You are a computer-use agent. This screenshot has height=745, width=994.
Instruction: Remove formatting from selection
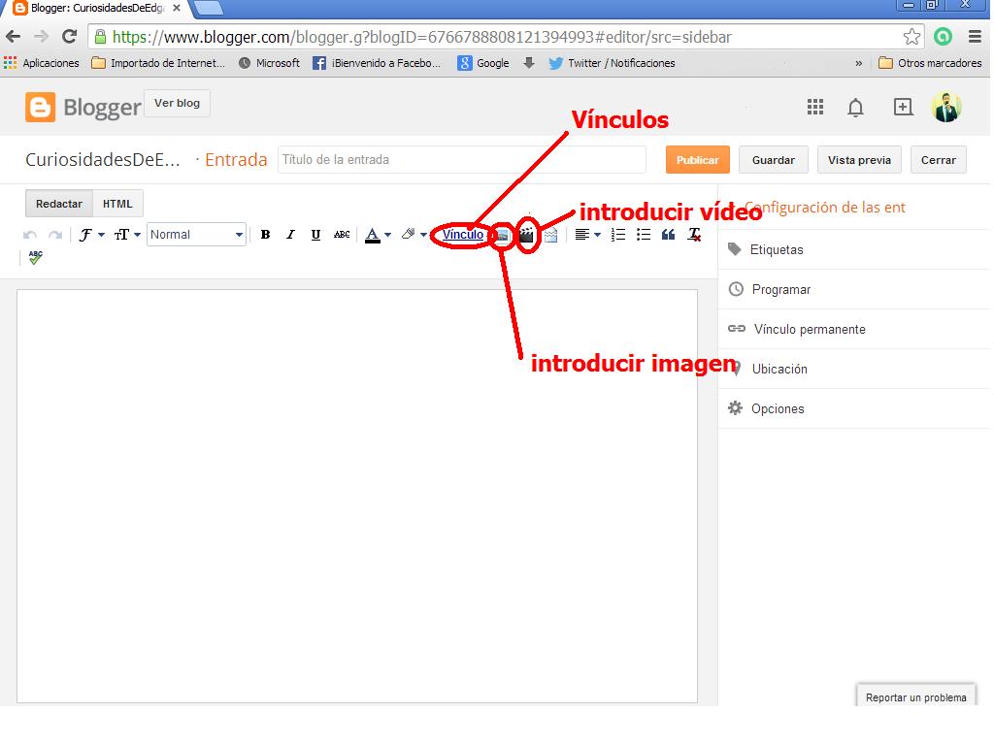tap(695, 235)
